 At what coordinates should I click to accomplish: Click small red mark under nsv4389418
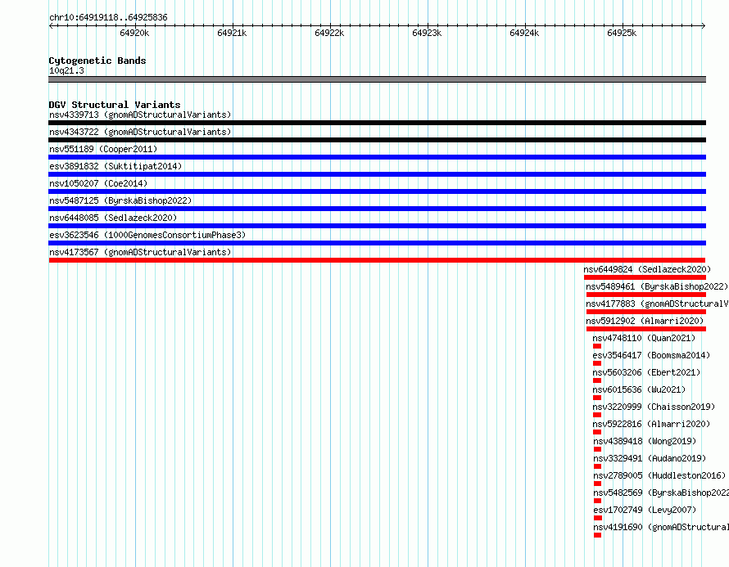[x=597, y=449]
